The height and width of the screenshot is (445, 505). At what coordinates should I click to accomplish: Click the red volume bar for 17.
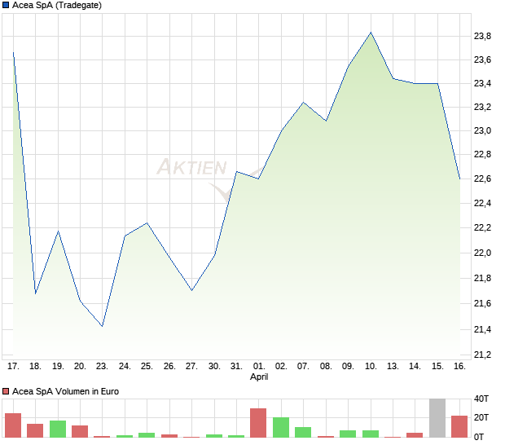(x=13, y=425)
